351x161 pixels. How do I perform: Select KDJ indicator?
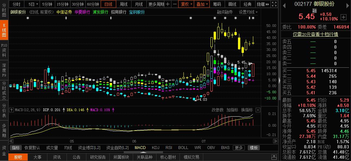pyautogui.click(x=156, y=148)
